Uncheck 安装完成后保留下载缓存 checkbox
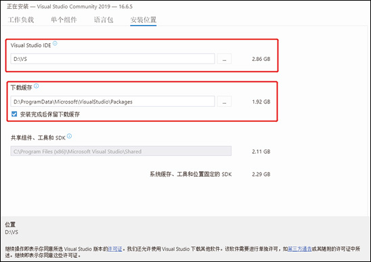Screen dimensions: 371x262 pyautogui.click(x=14, y=114)
